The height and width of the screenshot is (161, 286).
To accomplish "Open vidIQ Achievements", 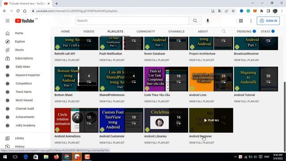I will click(x=25, y=117).
